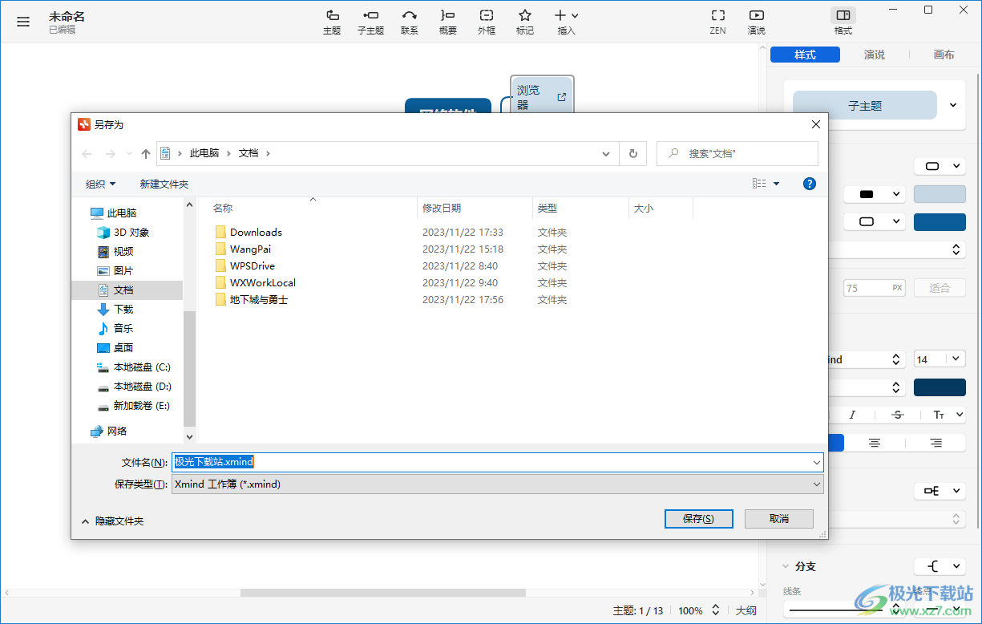Click 新建文件夹 button
Viewport: 982px width, 624px height.
[164, 184]
